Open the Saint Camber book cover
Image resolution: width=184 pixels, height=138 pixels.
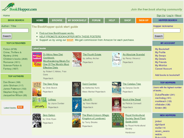pos(77,89)
